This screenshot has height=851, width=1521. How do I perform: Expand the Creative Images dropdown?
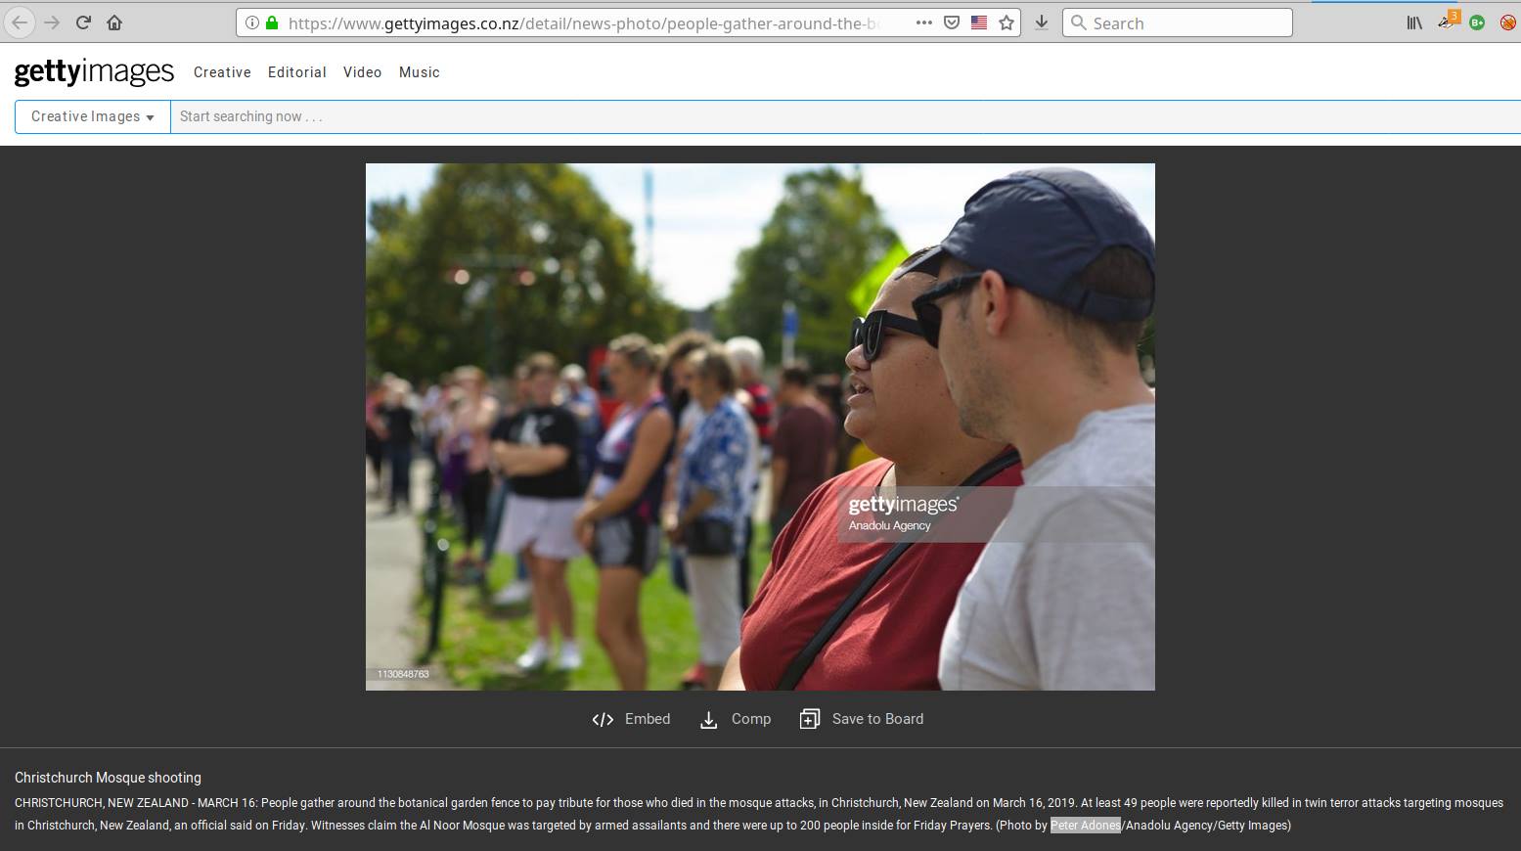93,116
